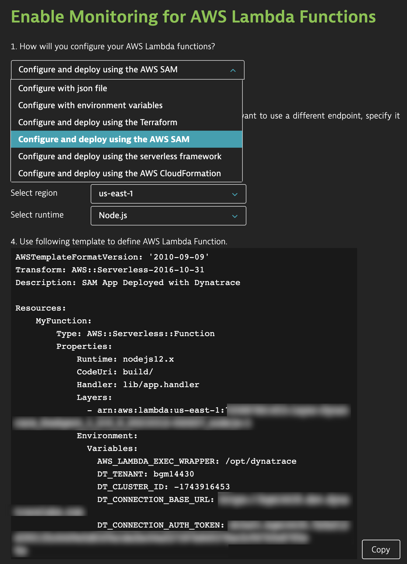Image resolution: width=407 pixels, height=564 pixels.
Task: Click 'Description: SAM App Deployed with Dynatrace' line
Action: [128, 283]
